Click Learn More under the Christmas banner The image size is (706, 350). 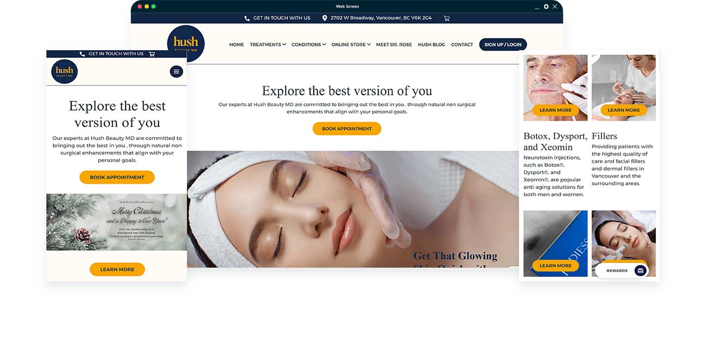coord(117,269)
